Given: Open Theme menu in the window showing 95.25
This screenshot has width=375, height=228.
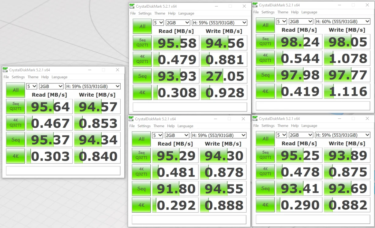Looking at the screenshot, I should [x=283, y=126].
